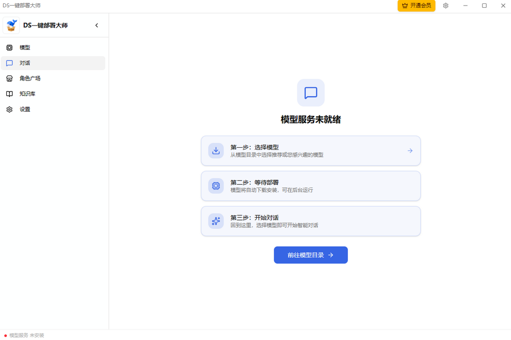Click text 模型将自动下载安装,可在后台运行
The width and height of the screenshot is (511, 340).
pos(272,190)
